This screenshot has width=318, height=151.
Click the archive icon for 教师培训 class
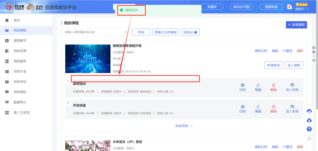(242, 85)
